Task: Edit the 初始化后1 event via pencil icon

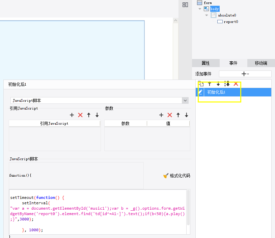Action: coord(200,92)
